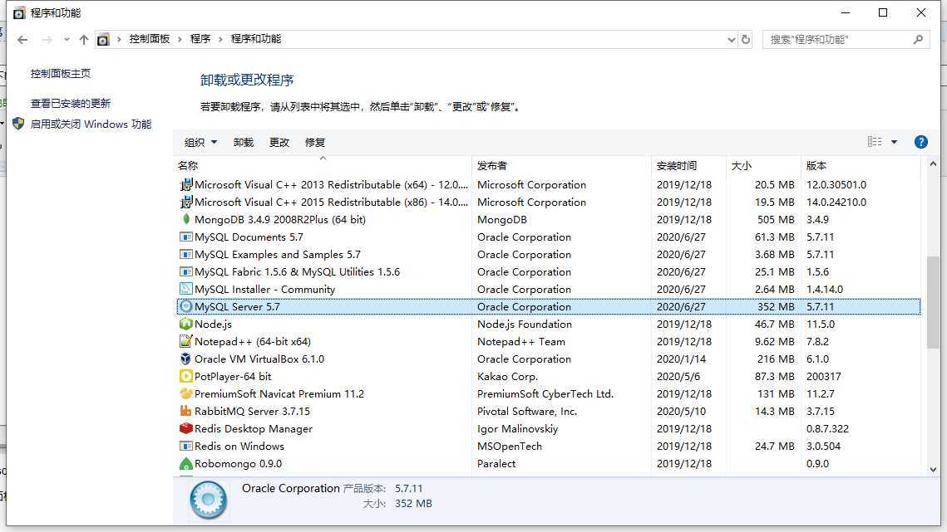Click the scrollbar down arrow

point(933,469)
